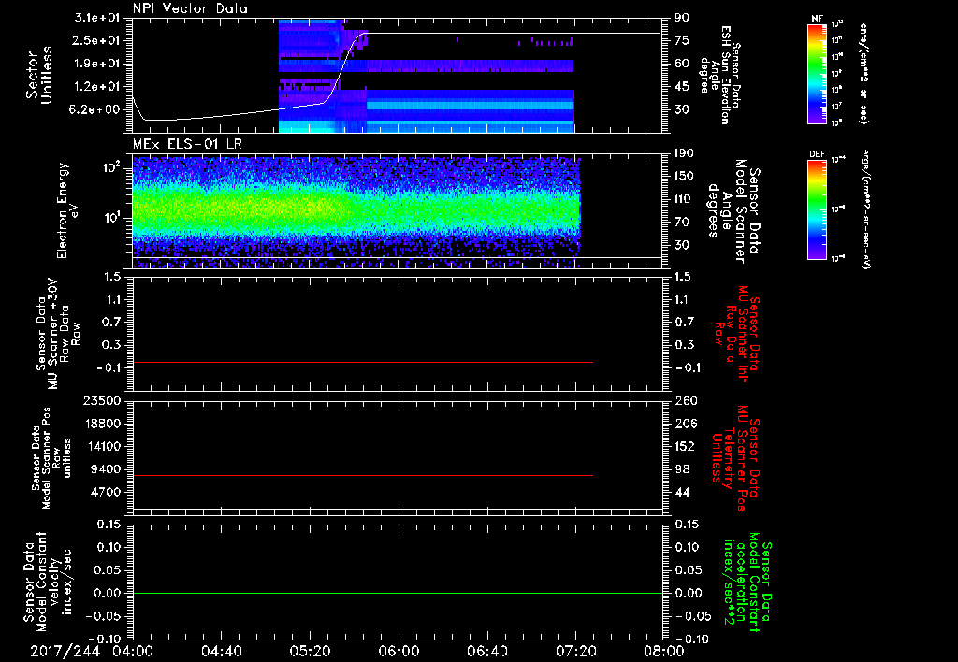Click the 9400 scanner position tick label
The image size is (958, 662).
tap(106, 469)
